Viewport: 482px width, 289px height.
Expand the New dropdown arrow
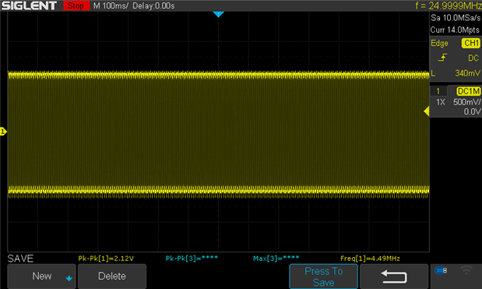point(69,278)
